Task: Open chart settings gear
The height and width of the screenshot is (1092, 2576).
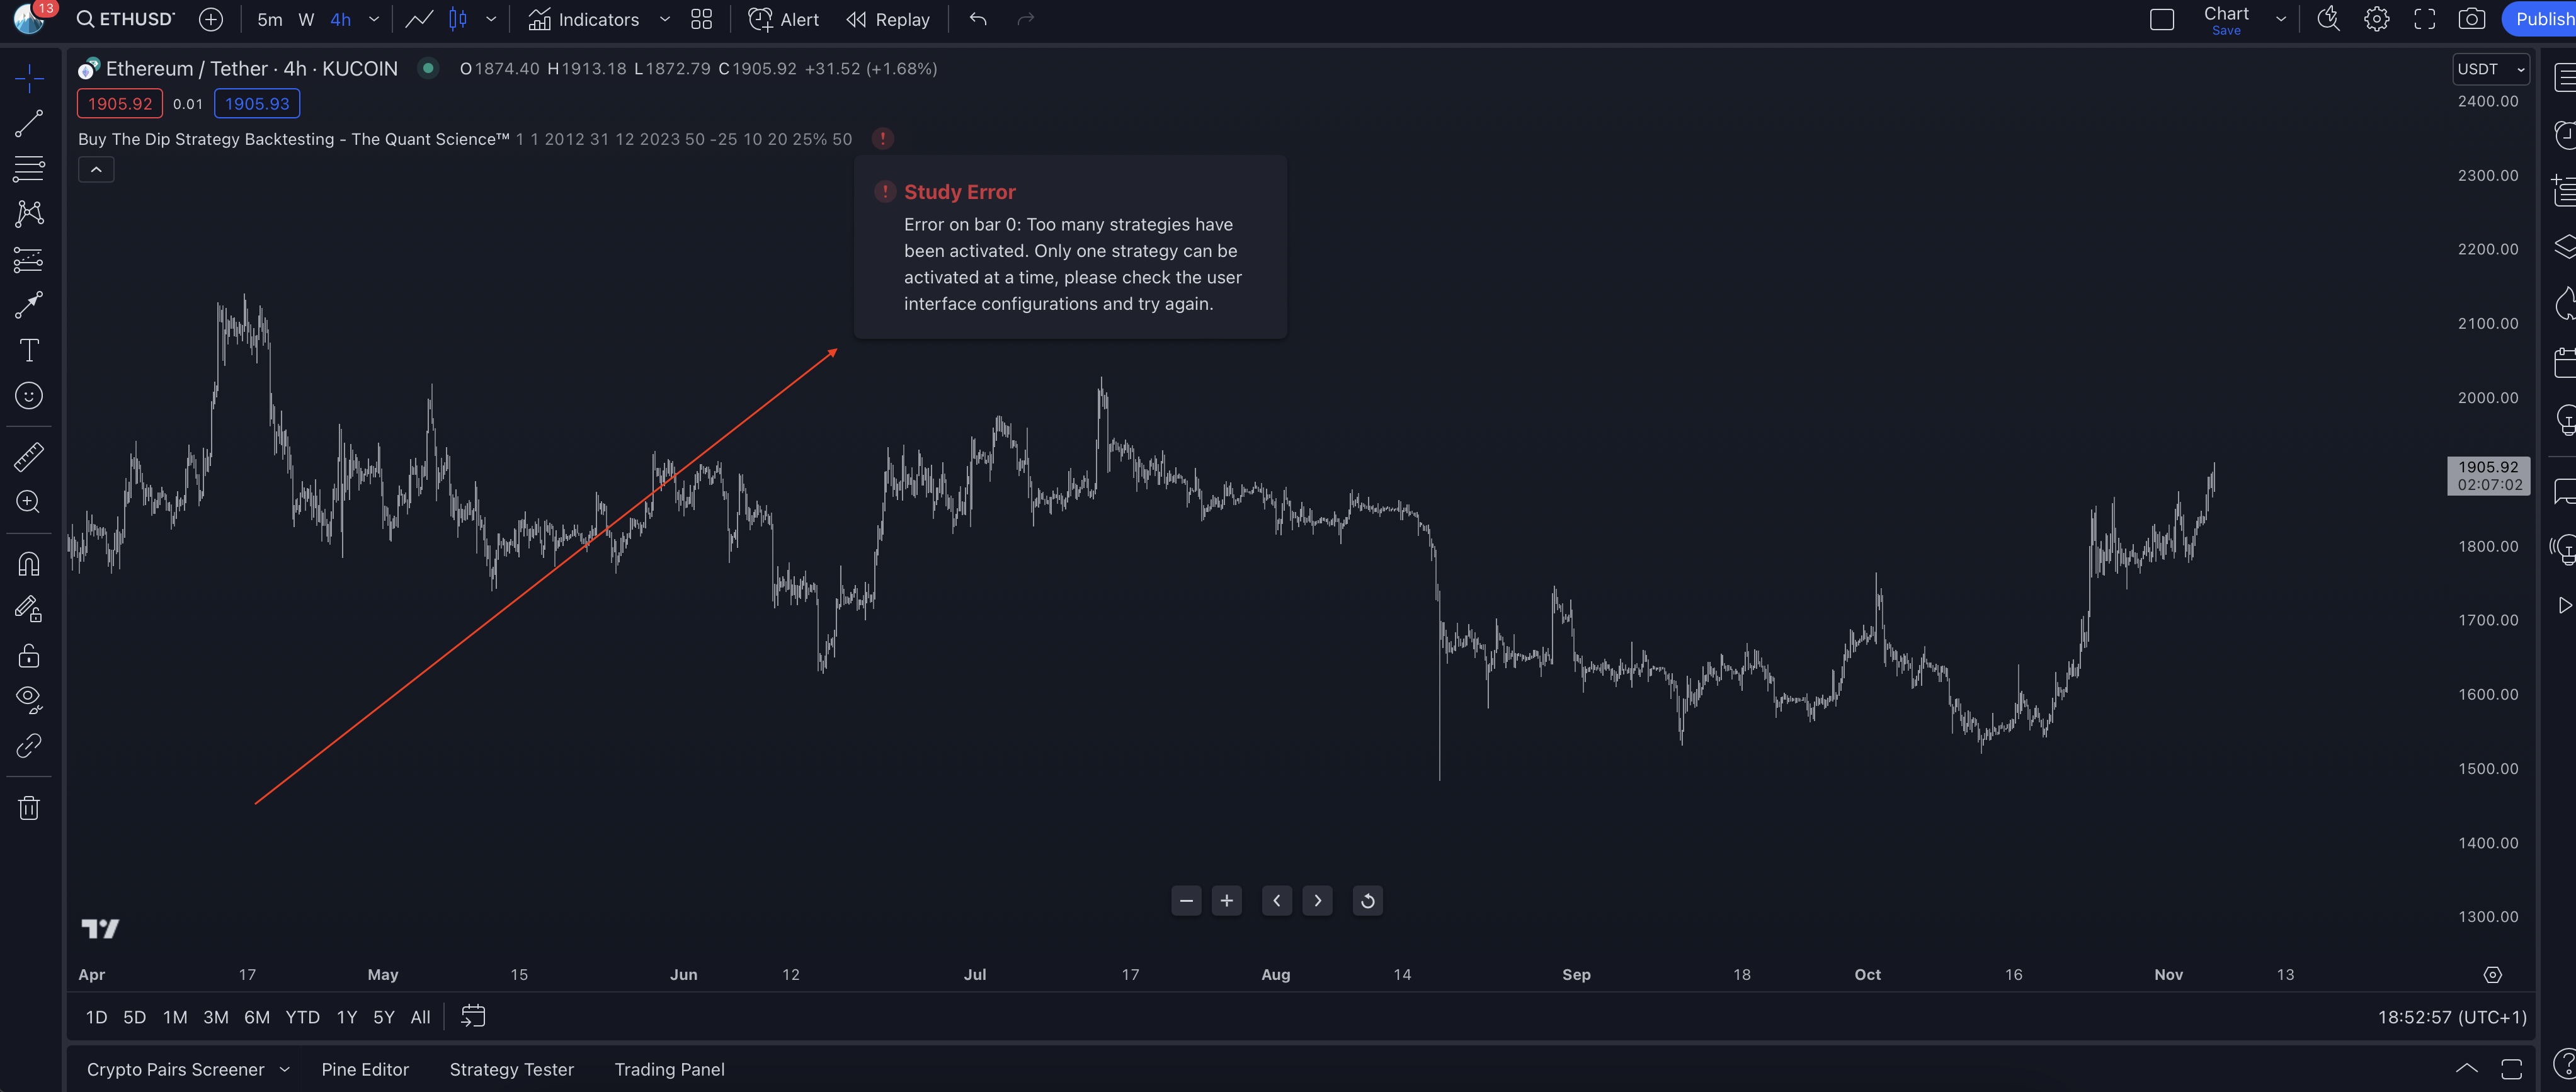Action: pyautogui.click(x=2376, y=19)
